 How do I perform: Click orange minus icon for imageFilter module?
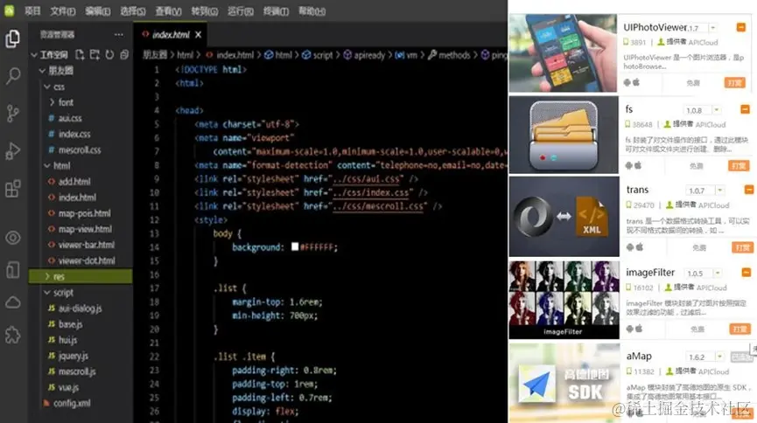(x=746, y=273)
